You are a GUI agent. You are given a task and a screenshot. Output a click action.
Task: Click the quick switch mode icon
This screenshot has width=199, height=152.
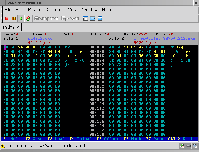100,19
